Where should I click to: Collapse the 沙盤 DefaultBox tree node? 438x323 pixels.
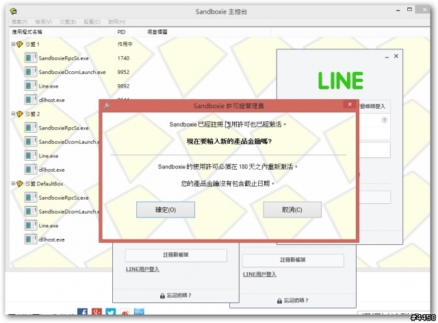[x=13, y=183]
